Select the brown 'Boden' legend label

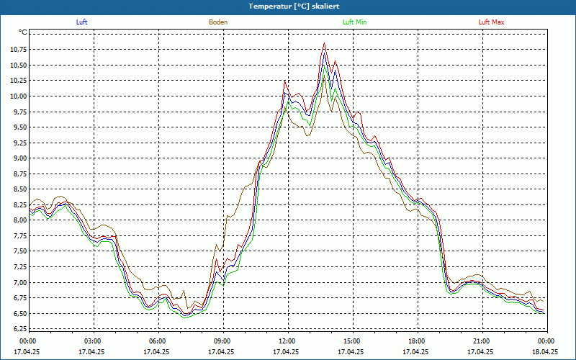[x=218, y=22]
